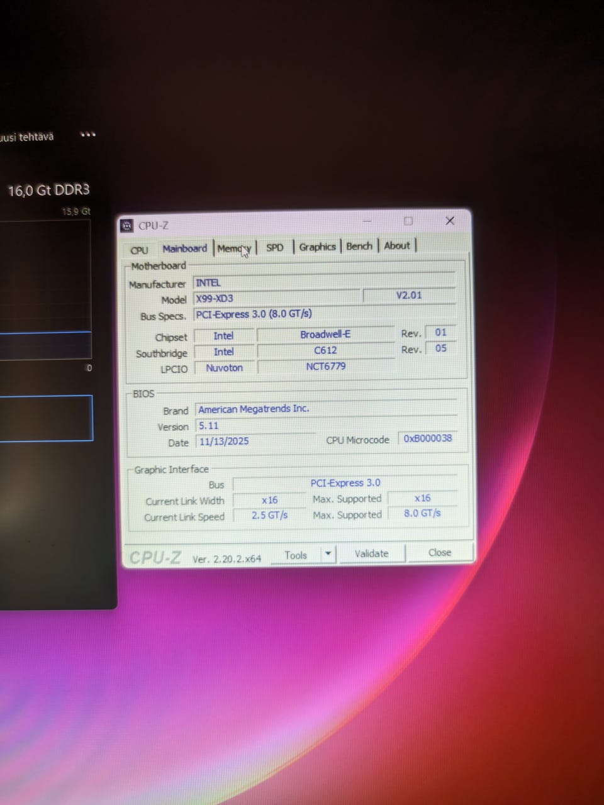The height and width of the screenshot is (805, 604).
Task: Click the Max. Supported width x16 value
Action: tap(422, 498)
